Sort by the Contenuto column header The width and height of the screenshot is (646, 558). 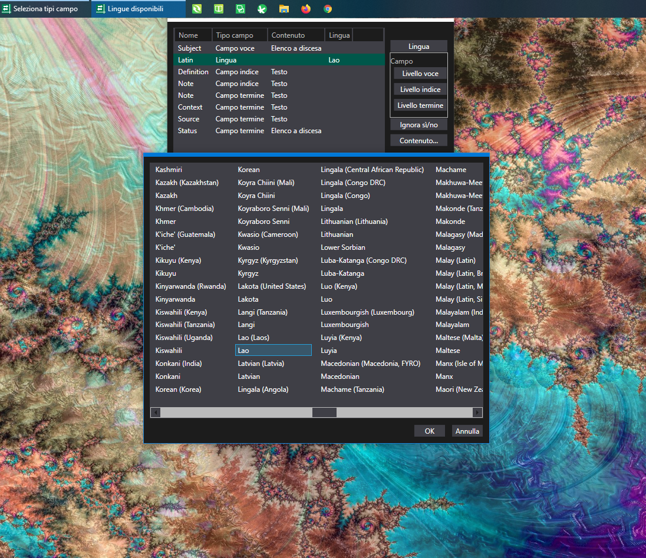[x=296, y=35]
